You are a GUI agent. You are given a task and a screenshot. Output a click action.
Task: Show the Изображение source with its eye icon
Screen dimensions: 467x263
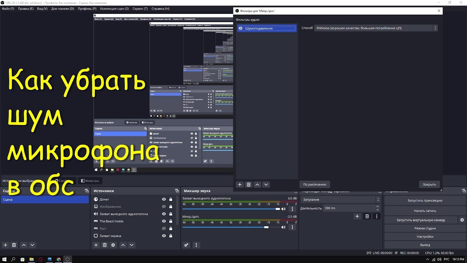[x=164, y=206]
